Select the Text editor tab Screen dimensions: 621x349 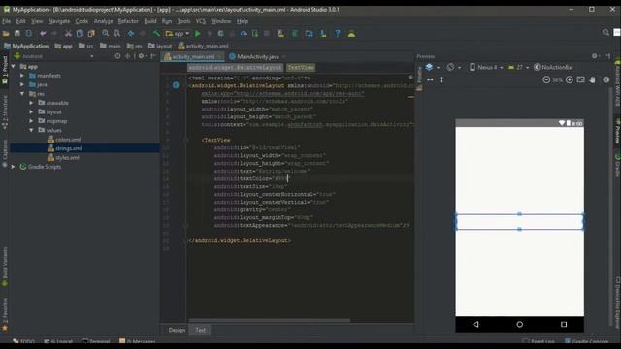click(201, 330)
